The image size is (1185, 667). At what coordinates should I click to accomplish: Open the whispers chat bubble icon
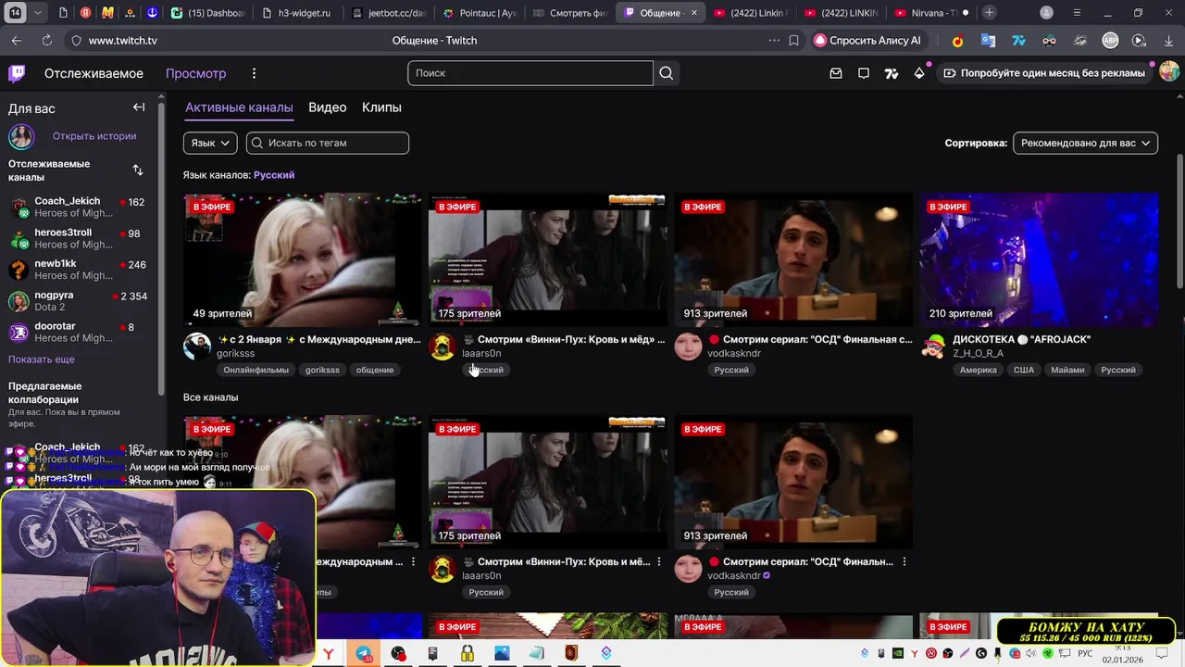[864, 73]
